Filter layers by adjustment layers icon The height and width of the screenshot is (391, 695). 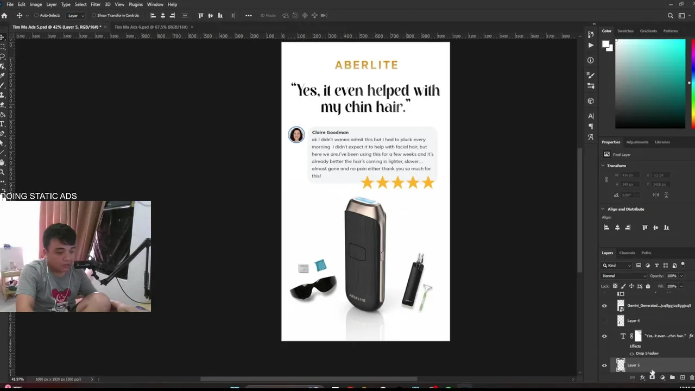click(x=647, y=266)
